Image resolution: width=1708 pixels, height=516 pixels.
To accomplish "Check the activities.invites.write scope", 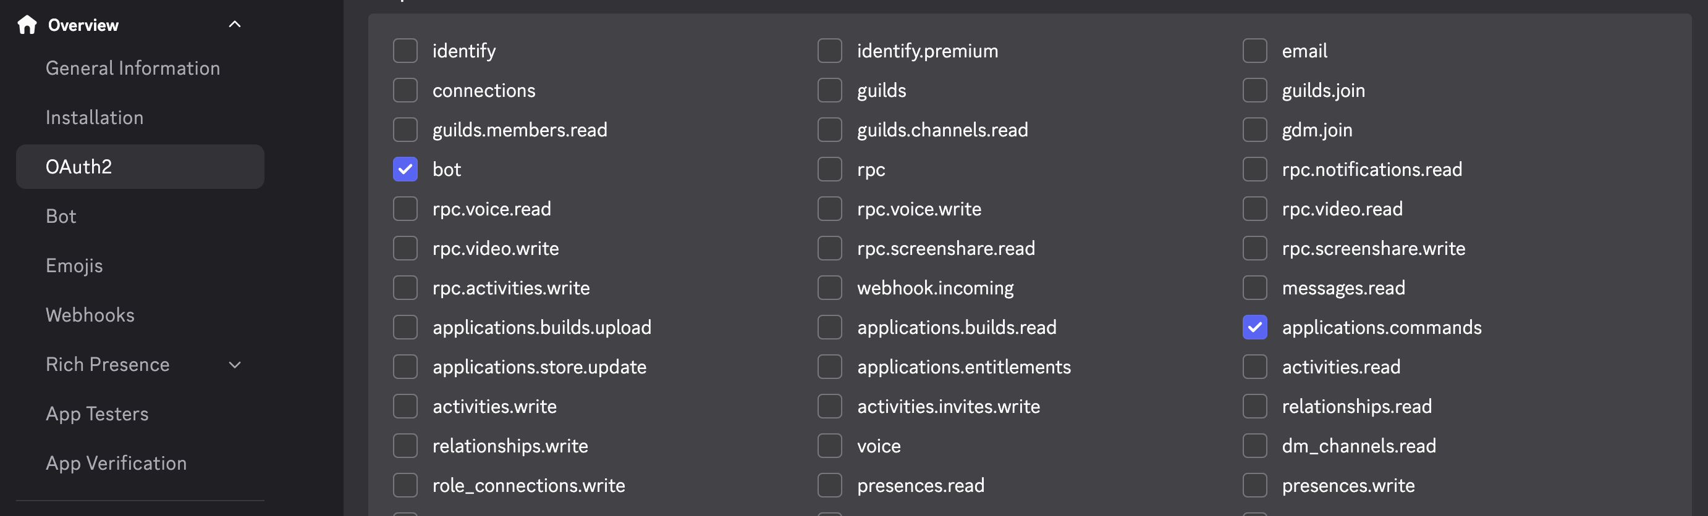I will pyautogui.click(x=829, y=406).
